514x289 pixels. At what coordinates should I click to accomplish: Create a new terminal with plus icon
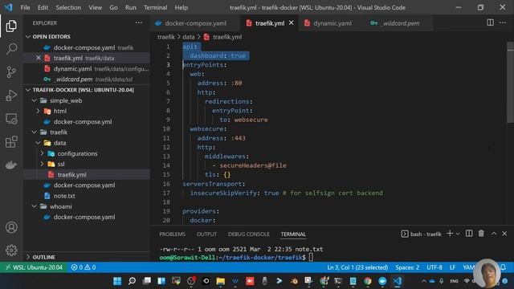tap(450, 234)
